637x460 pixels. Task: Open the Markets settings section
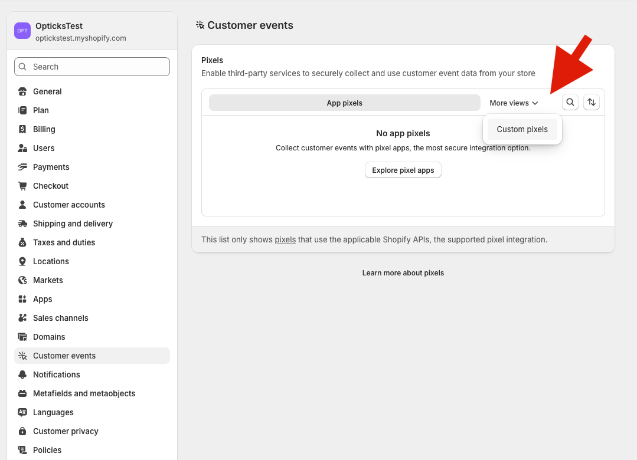47,280
